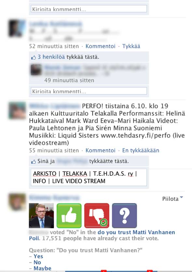Click the red thumbs-down poll icon
Viewport: 192px width, 272px height.
(97, 216)
